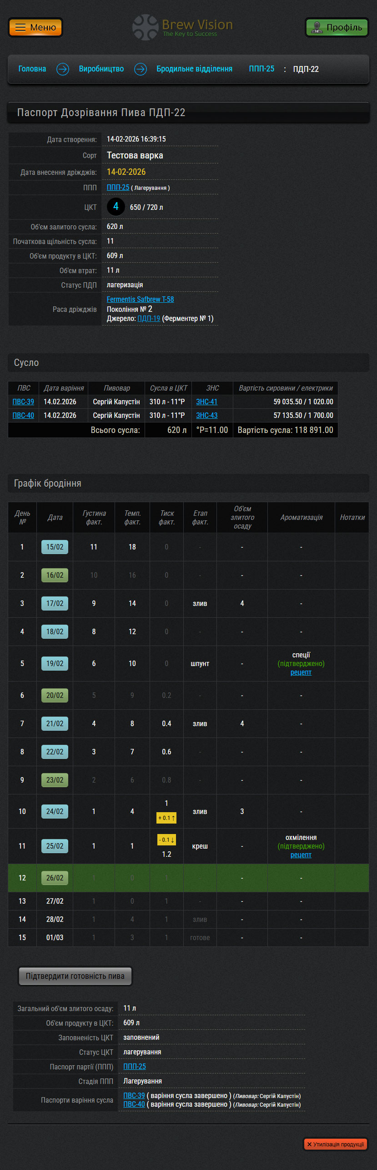
Task: Click the Brew Vision logo
Action: click(x=183, y=28)
